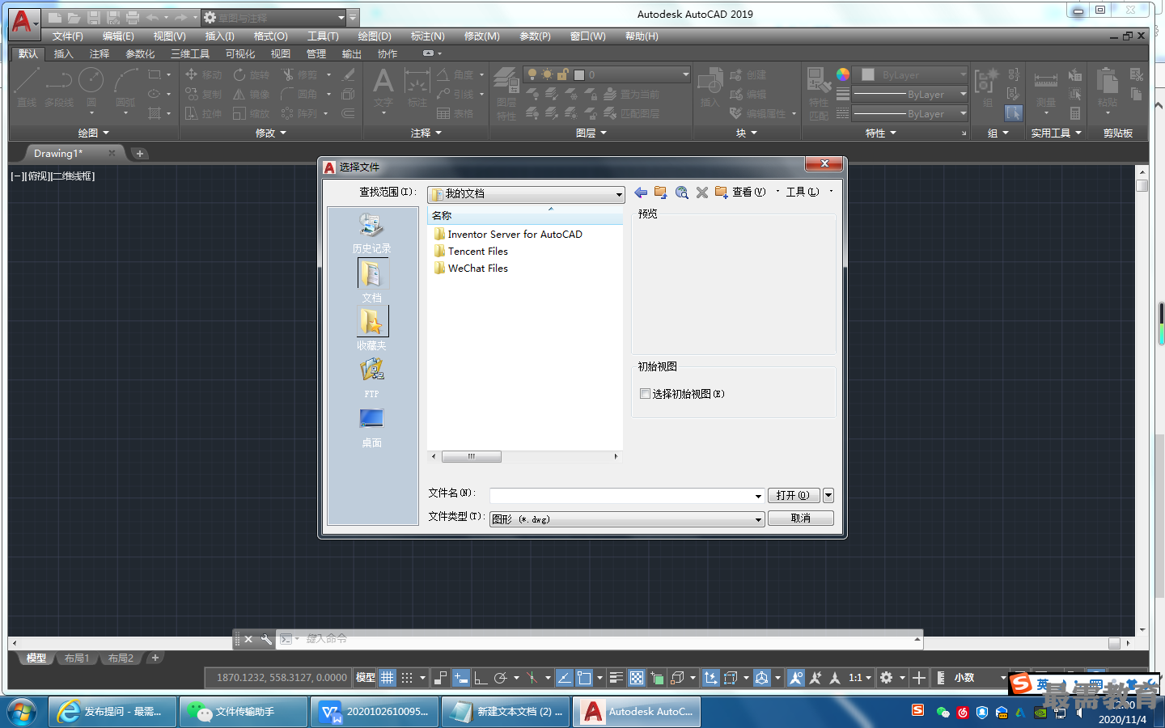Toggle lineweight display in status bar
The image size is (1165, 728).
point(616,678)
